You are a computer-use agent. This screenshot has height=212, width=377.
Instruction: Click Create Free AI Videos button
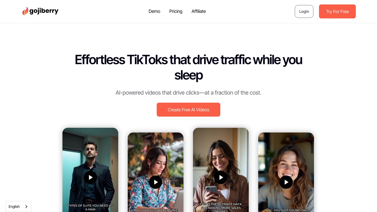[x=188, y=110]
